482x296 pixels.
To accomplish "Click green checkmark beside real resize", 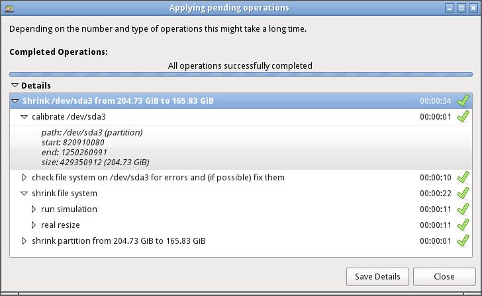I will click(463, 225).
